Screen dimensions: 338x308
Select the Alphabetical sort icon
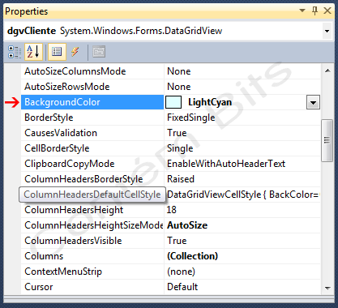[34, 52]
